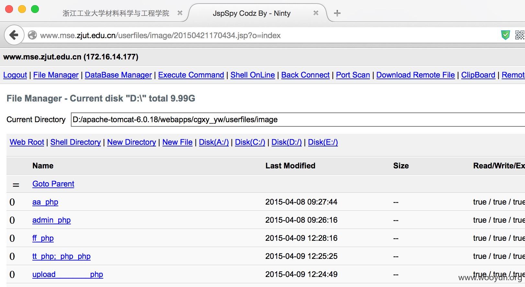Open a new tab with plus icon
The image size is (525, 287).
pos(337,13)
